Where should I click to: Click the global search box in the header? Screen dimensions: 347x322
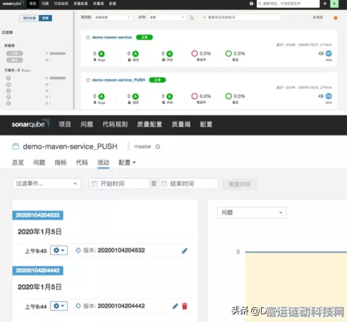pos(288,4)
